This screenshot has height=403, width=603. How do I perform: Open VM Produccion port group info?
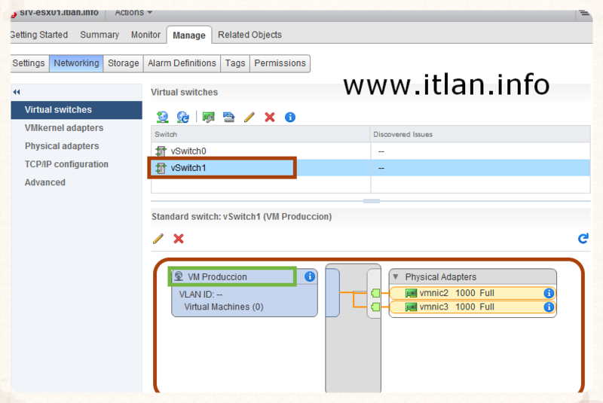pos(309,277)
